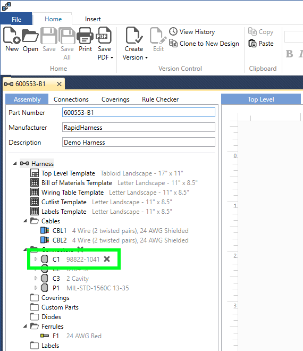The height and width of the screenshot is (351, 303).
Task: Select the Assembly tab
Action: (x=27, y=99)
